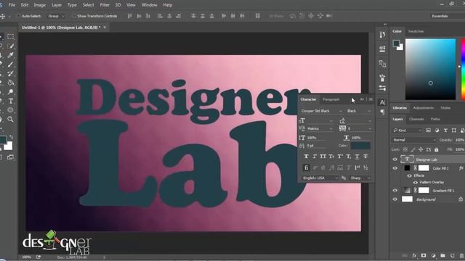
Task: Toggle Underline in Character panel
Action: click(357, 157)
